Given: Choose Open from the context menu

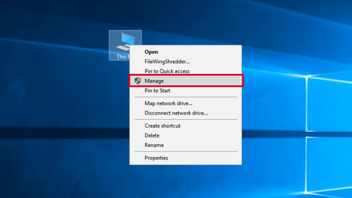Looking at the screenshot, I should click(151, 52).
